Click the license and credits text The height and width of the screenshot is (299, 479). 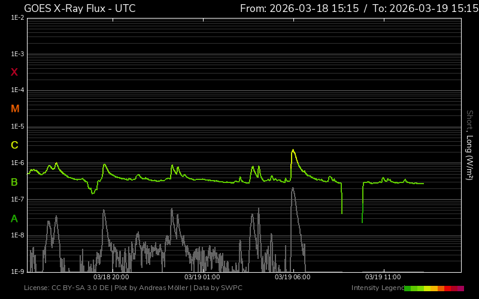[133, 288]
